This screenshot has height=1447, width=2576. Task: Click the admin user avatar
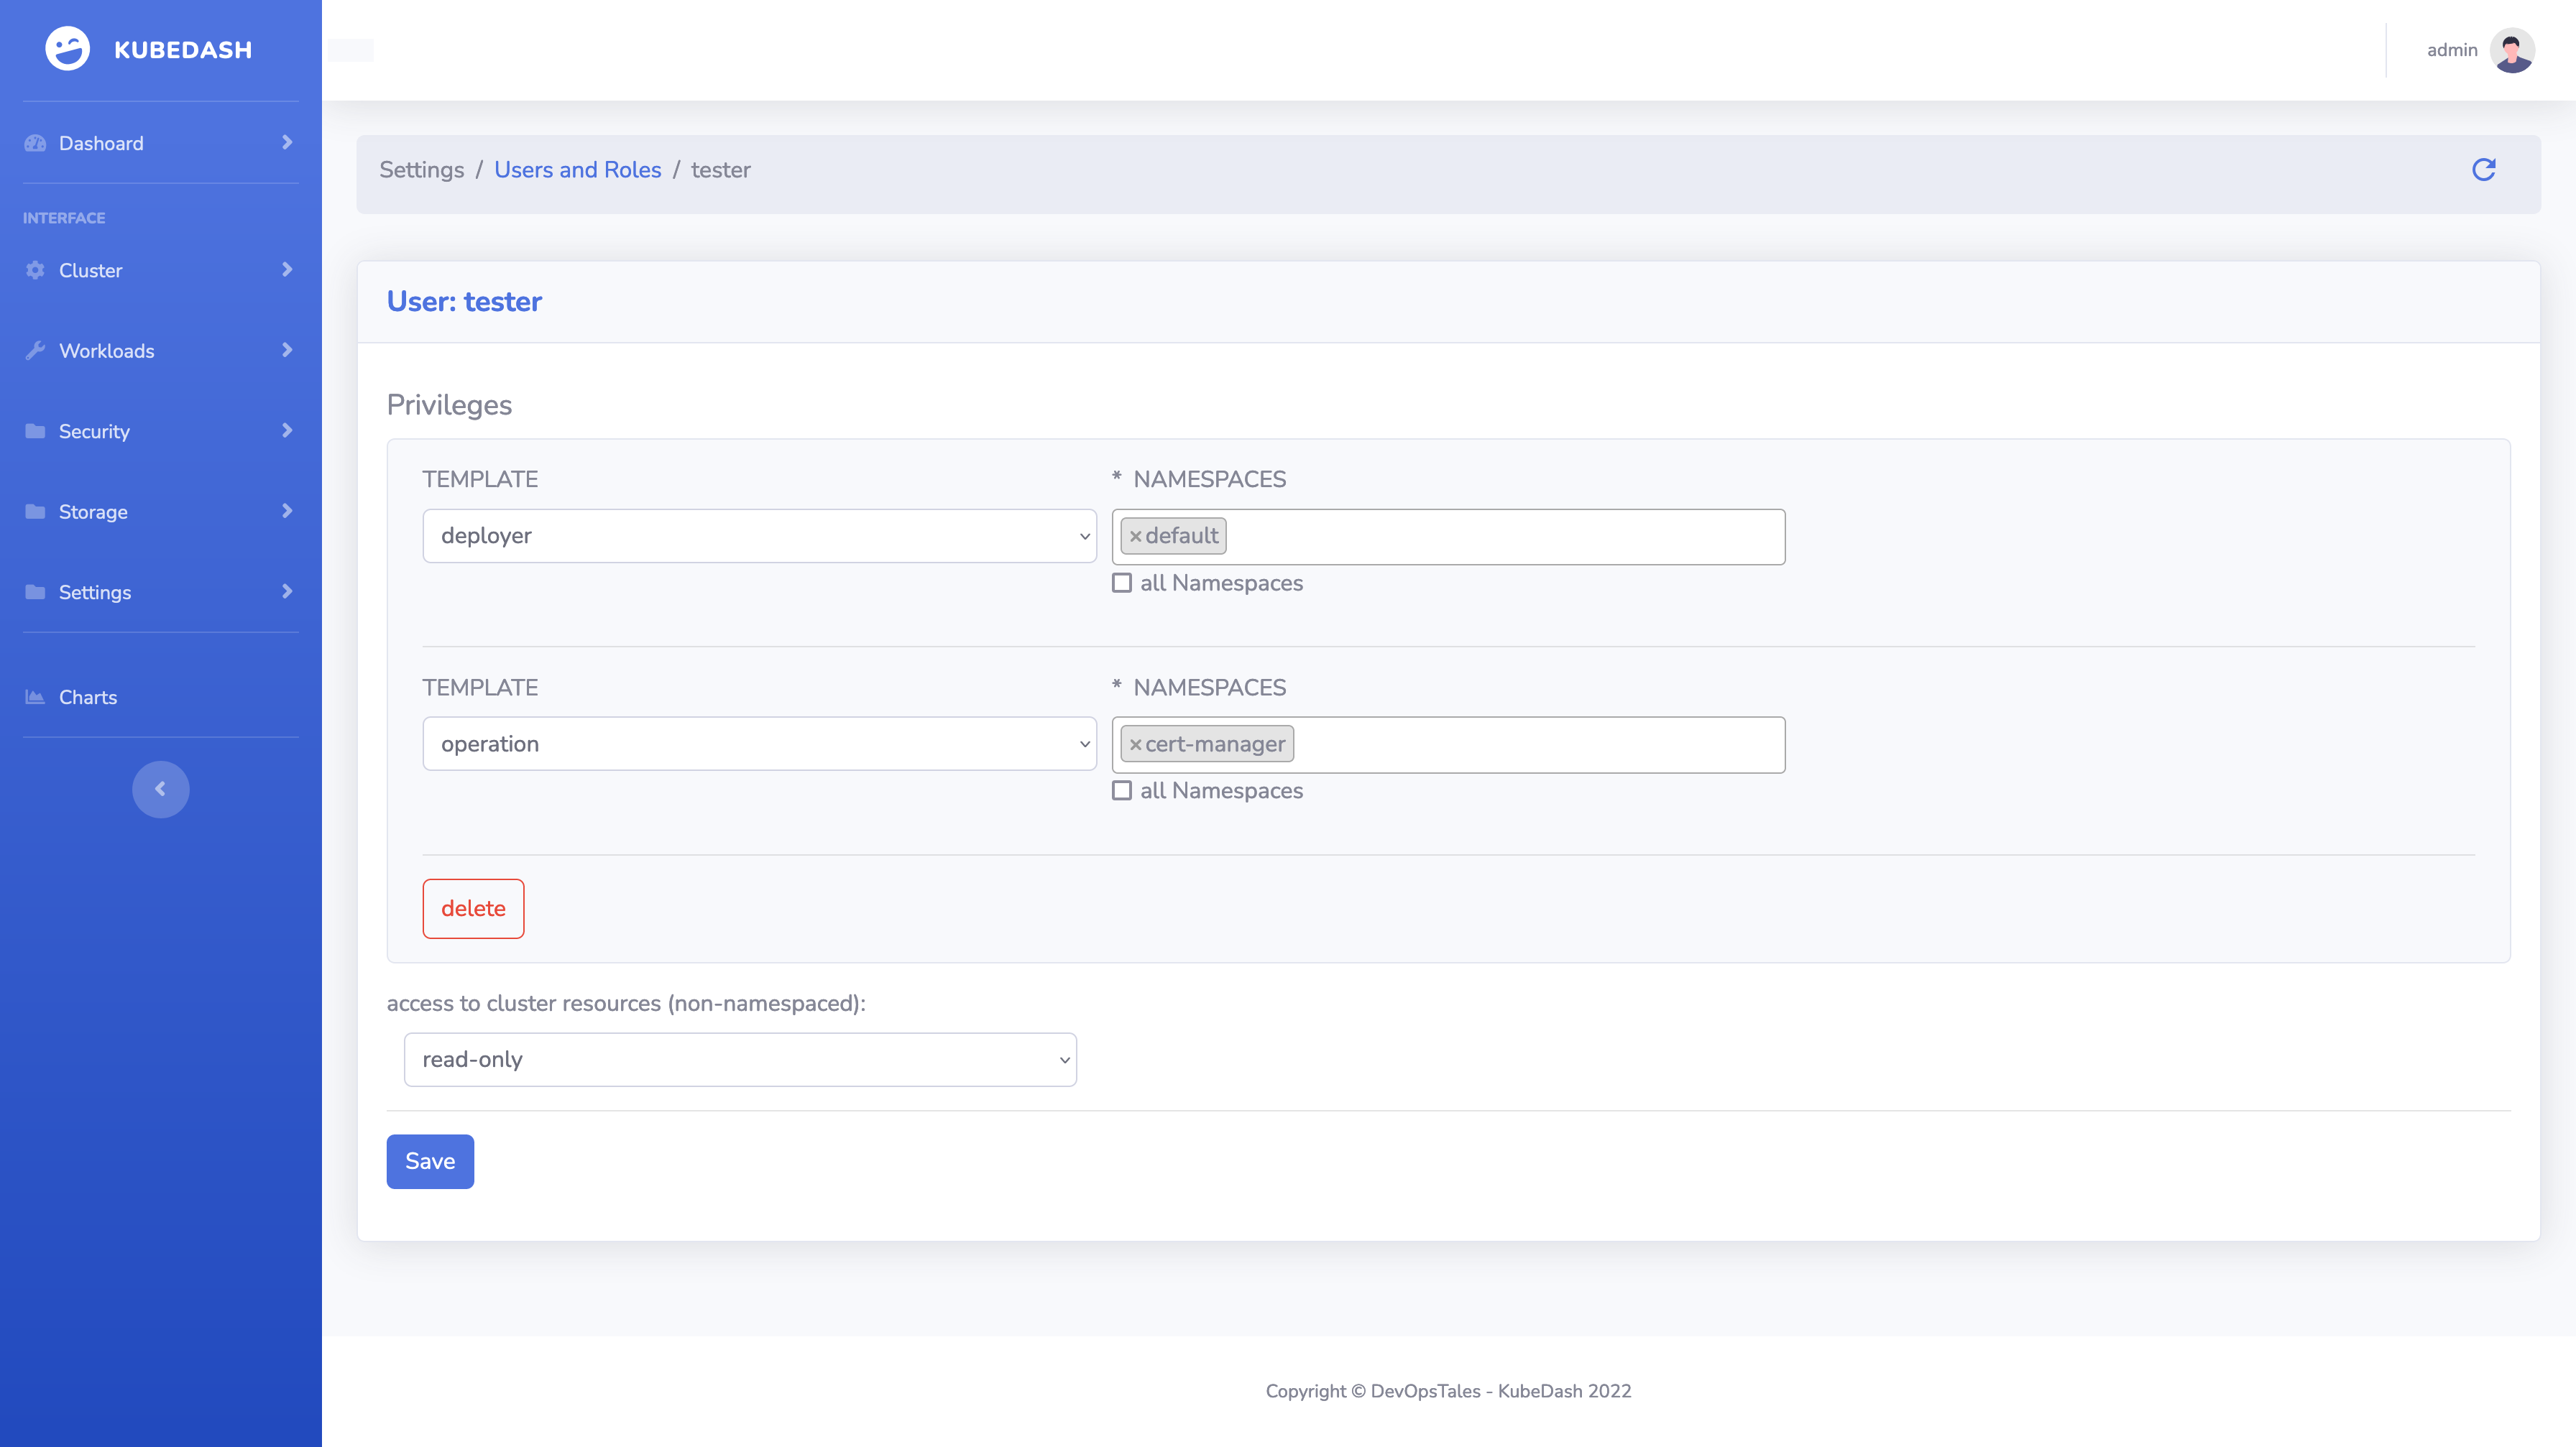pyautogui.click(x=2511, y=50)
